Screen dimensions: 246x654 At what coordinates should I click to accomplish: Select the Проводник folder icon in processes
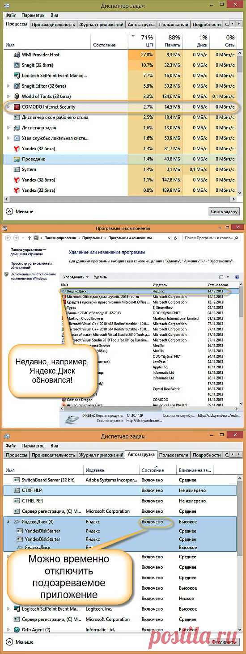(x=17, y=159)
